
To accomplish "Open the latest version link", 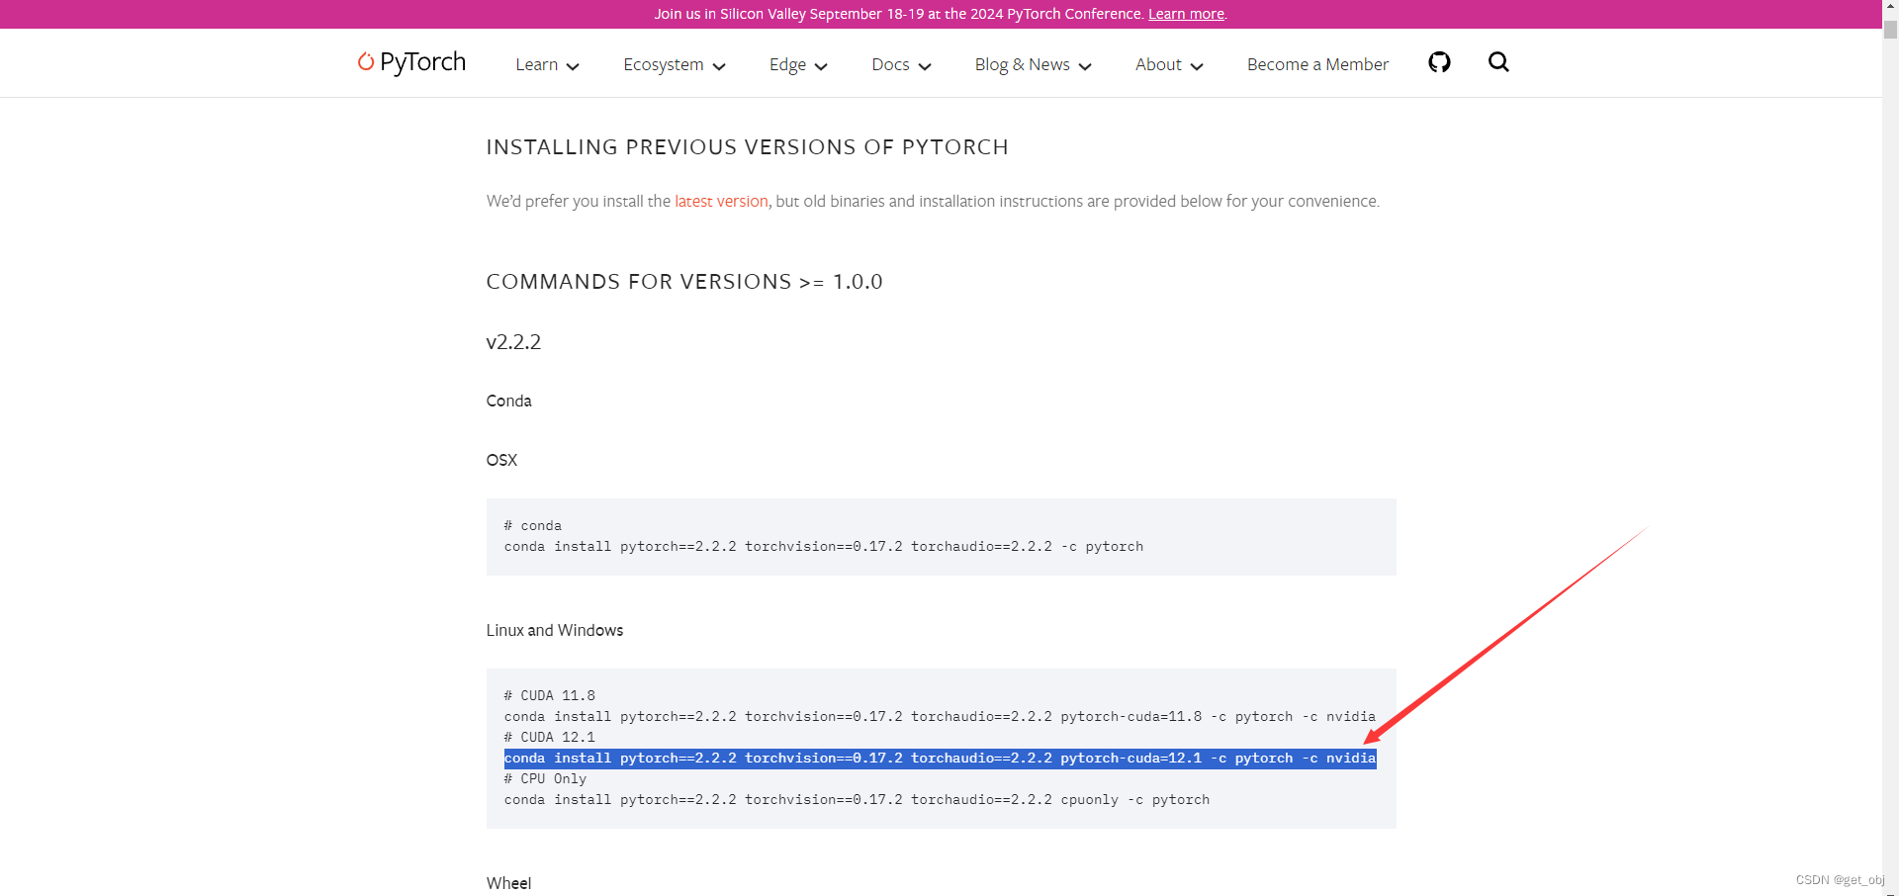I will pyautogui.click(x=721, y=201).
